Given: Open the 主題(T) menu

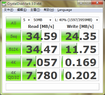Looking at the screenshot, I should tap(35, 10).
